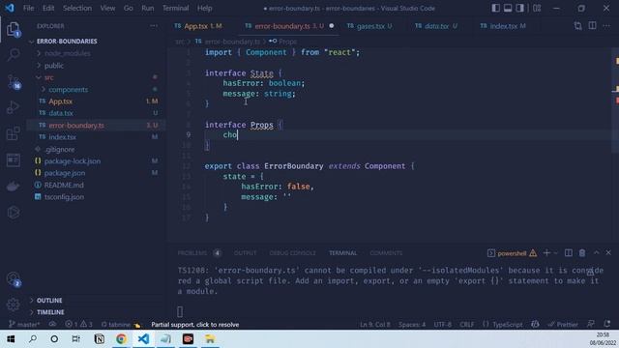Click Ln 9, Col 8 cursor position

pos(375,325)
